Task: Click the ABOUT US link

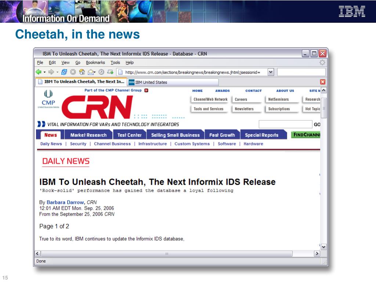Action: tap(285, 91)
